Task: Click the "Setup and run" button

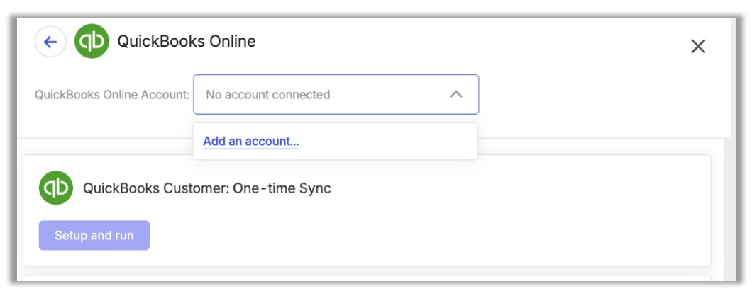Action: click(94, 235)
